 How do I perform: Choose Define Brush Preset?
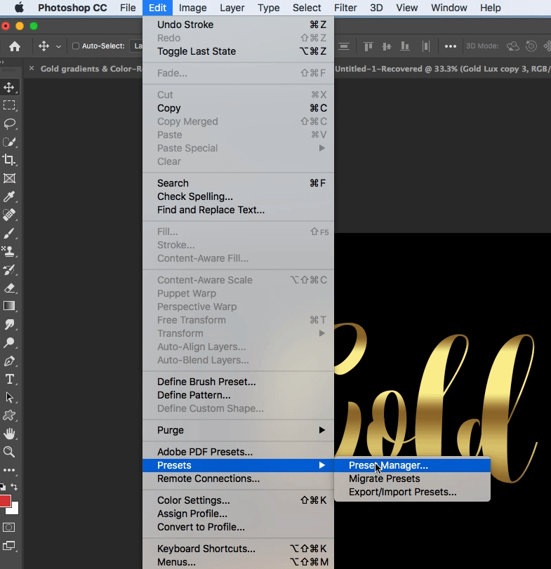[x=238, y=382]
